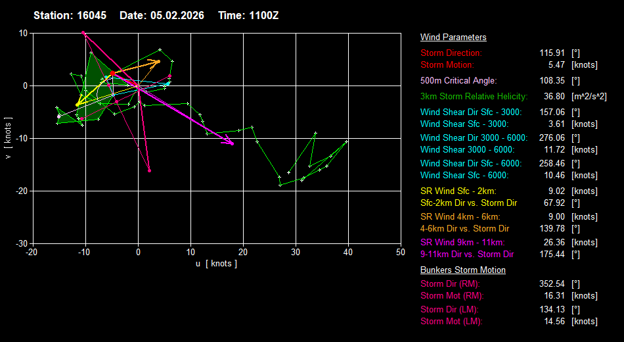Image resolution: width=624 pixels, height=342 pixels.
Task: Open the Bunkers Storm Motion heading
Action: [462, 270]
